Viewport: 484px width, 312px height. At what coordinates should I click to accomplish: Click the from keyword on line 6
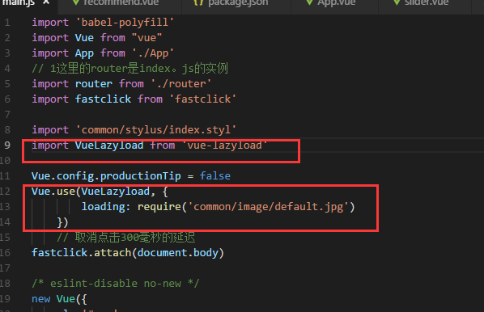pyautogui.click(x=150, y=99)
